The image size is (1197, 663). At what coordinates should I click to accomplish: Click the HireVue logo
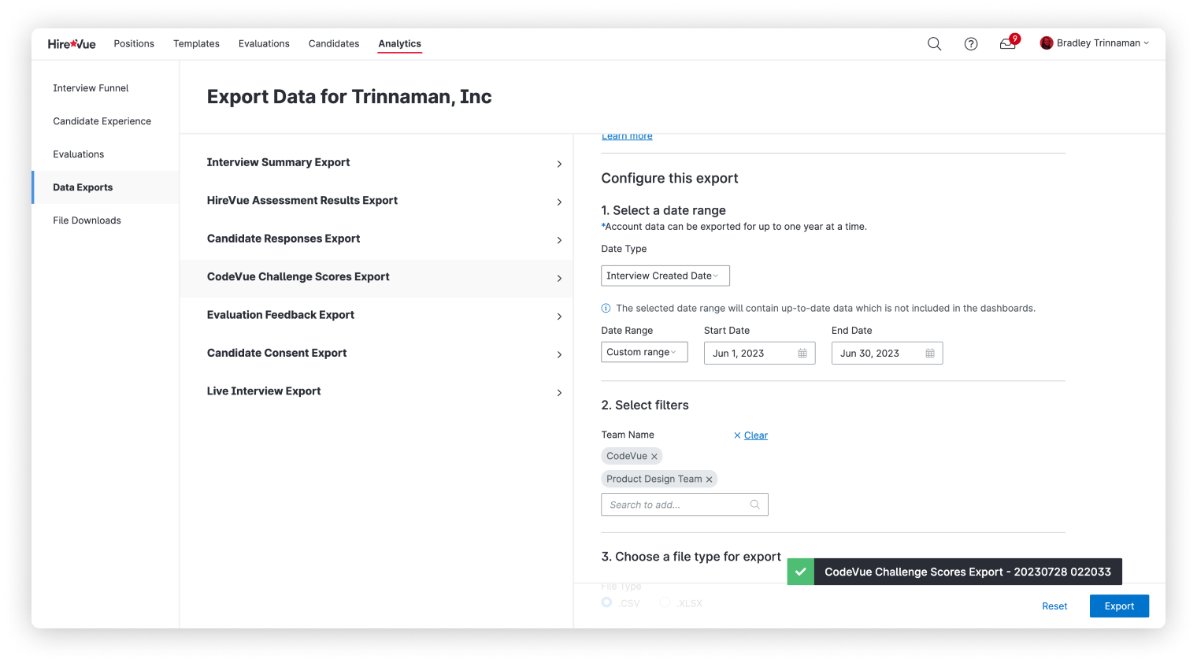point(72,44)
